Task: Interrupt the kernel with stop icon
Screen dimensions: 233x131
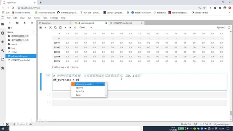Action: point(70,28)
